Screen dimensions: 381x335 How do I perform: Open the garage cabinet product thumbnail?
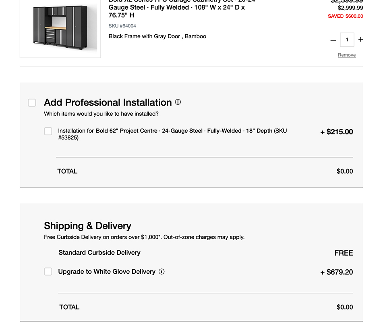click(60, 28)
